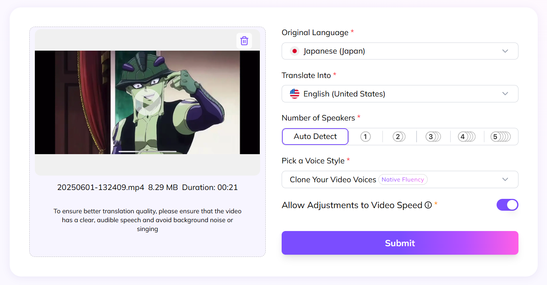Open the Pick a Voice Style dropdown

[400, 179]
